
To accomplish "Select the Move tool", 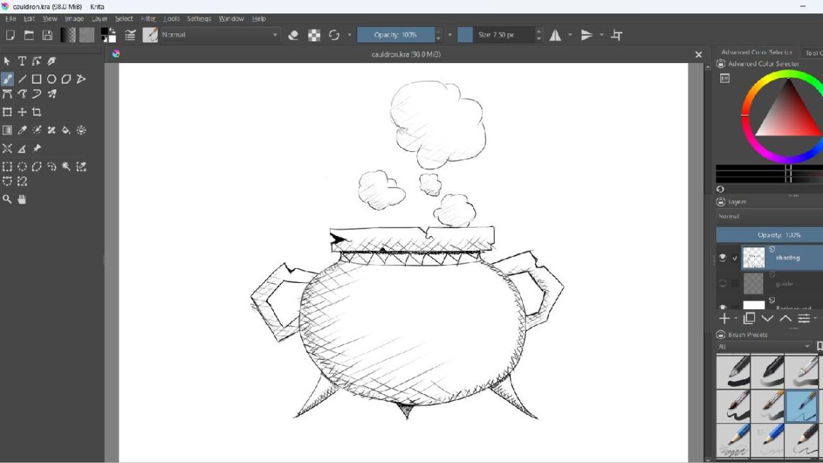I will point(22,112).
